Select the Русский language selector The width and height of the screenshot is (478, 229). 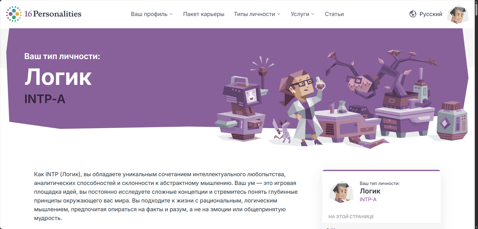[430, 14]
